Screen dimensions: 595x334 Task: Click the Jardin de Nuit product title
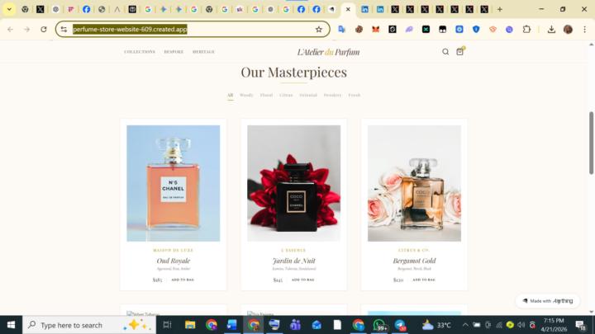coord(293,261)
